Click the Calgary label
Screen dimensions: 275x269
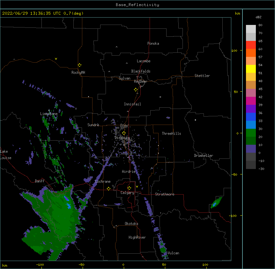click(127, 193)
